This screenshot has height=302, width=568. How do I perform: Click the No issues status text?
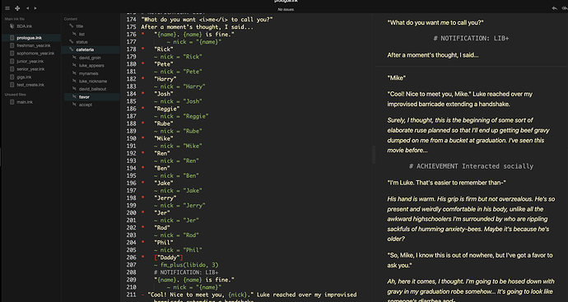(286, 9)
